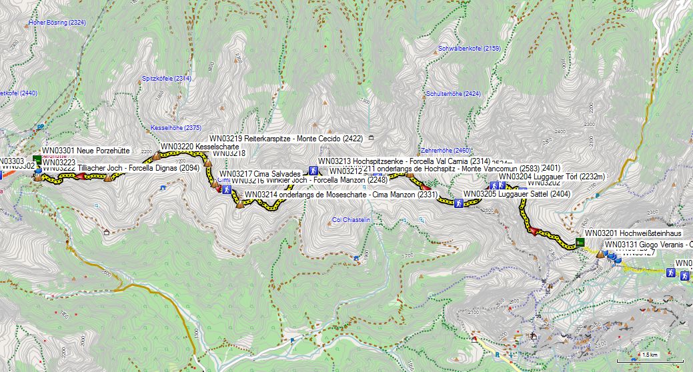This screenshot has height=372, width=693.
Task: Select the hiker icon left of WN03205 label
Action: (458, 203)
